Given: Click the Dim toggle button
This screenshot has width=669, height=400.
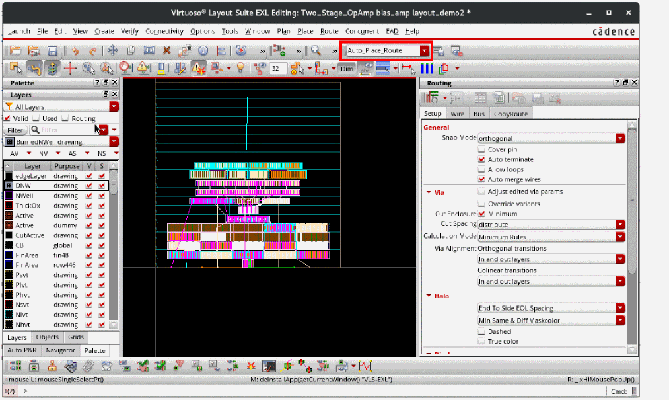Looking at the screenshot, I should point(347,68).
